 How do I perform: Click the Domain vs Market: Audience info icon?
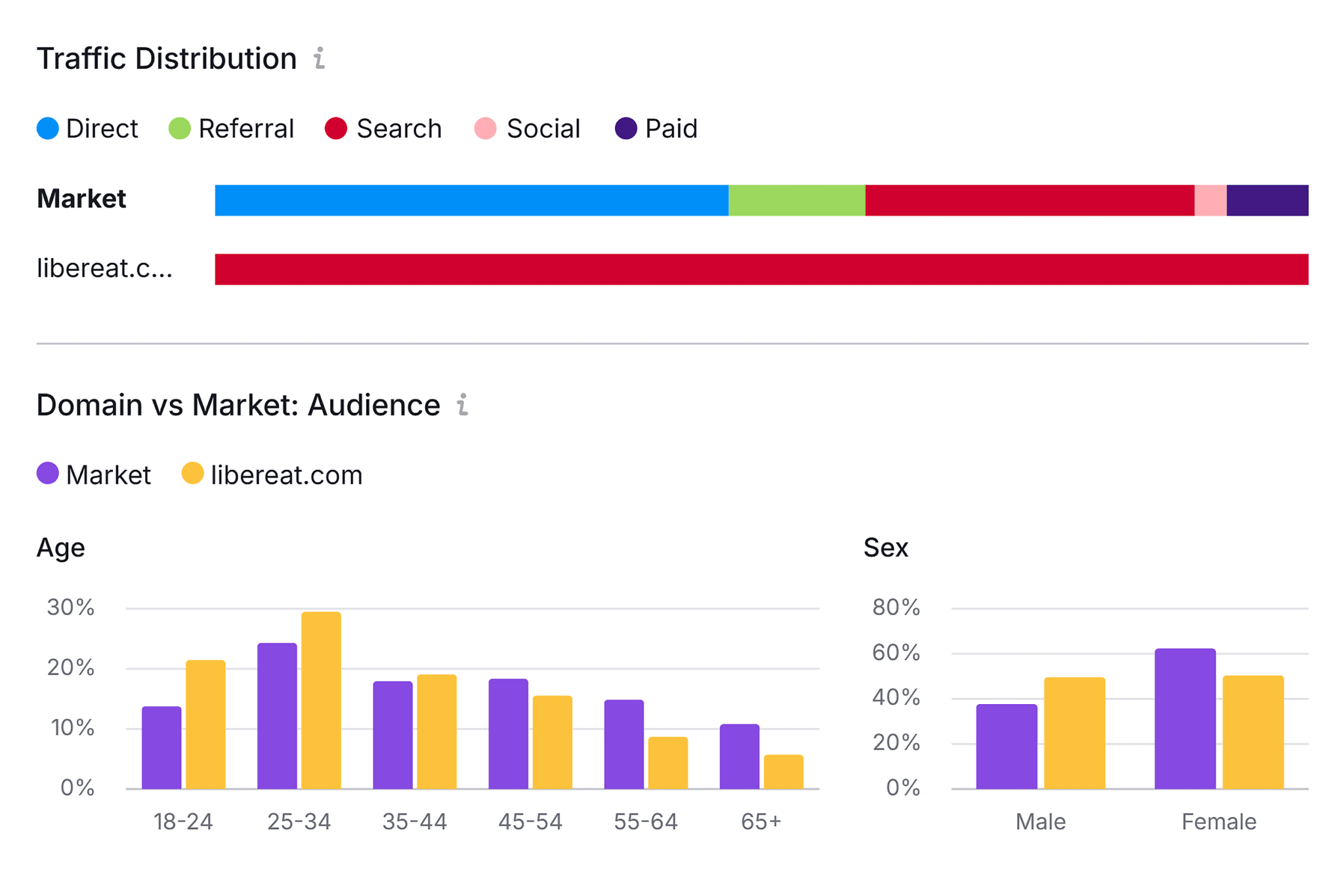462,405
